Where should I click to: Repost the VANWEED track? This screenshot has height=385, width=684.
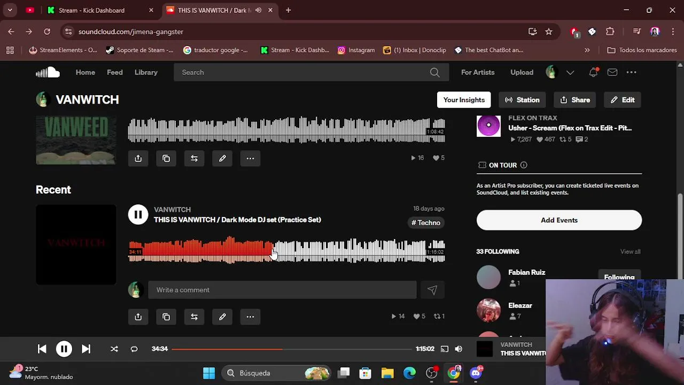point(194,158)
